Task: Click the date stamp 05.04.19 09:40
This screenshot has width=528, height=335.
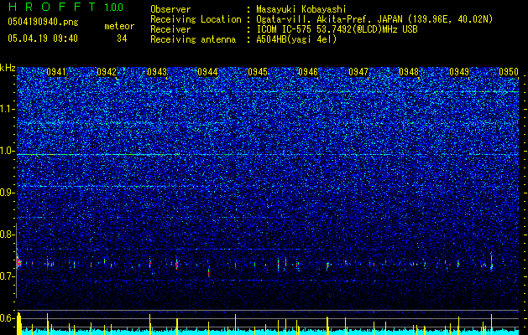Action: pos(43,39)
